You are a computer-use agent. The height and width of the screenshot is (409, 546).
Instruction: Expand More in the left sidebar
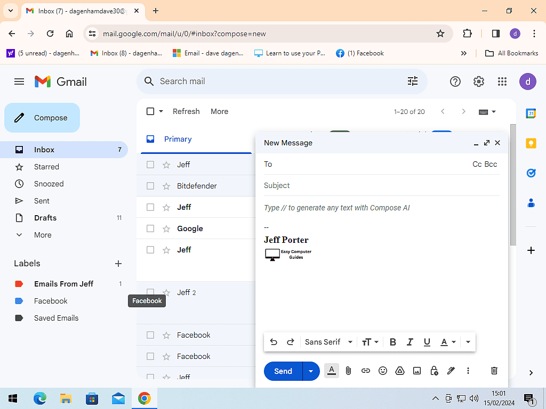[43, 235]
